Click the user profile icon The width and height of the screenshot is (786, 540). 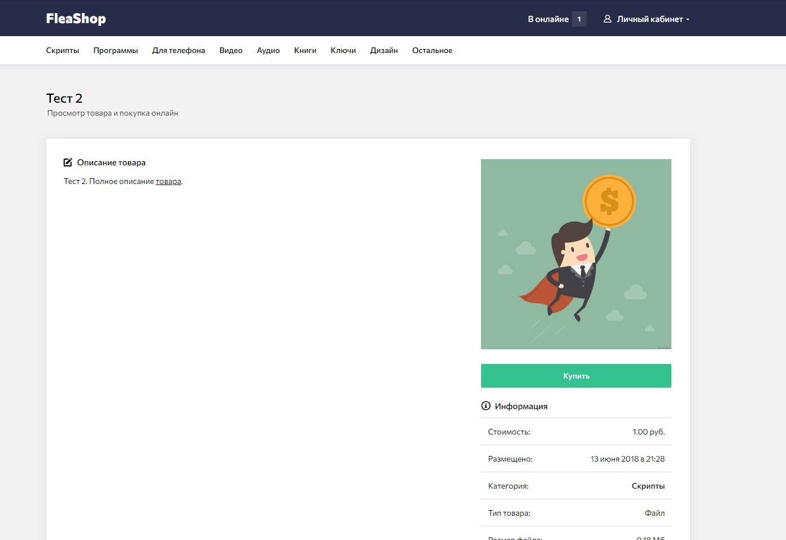(x=608, y=19)
